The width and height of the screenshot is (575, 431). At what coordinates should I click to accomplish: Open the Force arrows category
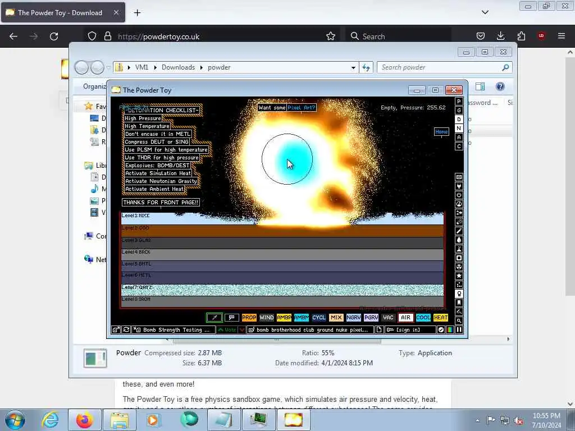(x=459, y=213)
